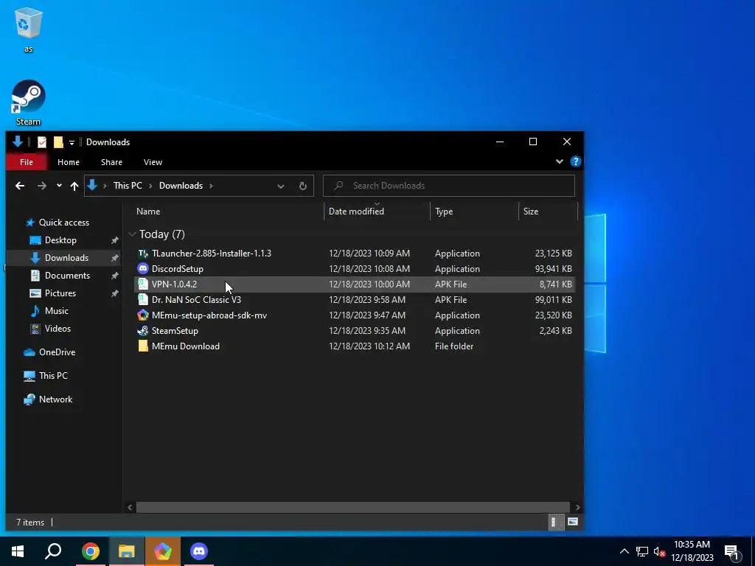Expand the chevron after Downloads breadcrumb

(x=211, y=186)
